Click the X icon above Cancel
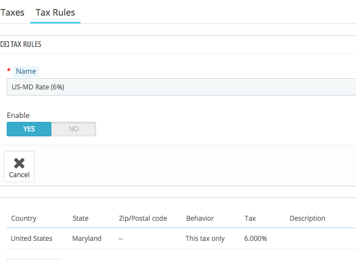This screenshot has width=356, height=261. (x=19, y=163)
